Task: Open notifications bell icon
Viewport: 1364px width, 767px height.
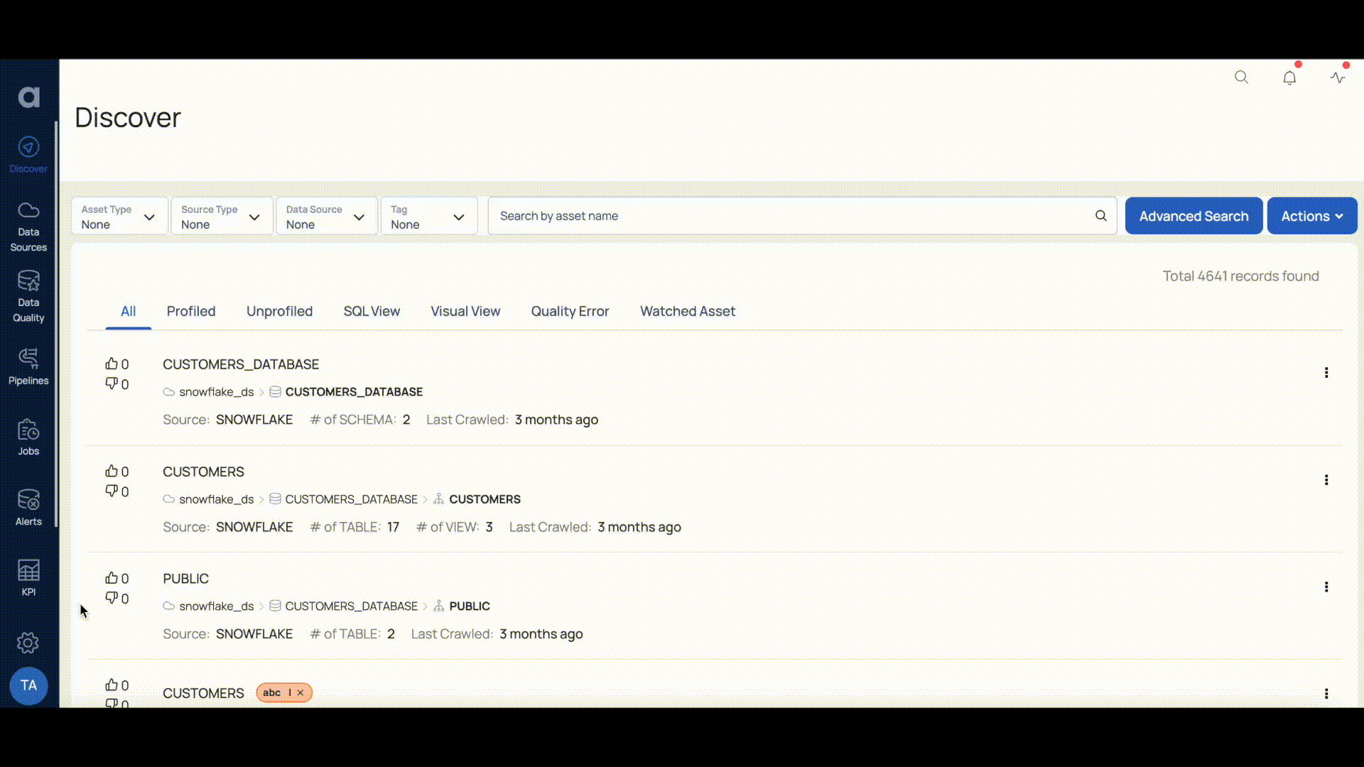Action: [1289, 77]
